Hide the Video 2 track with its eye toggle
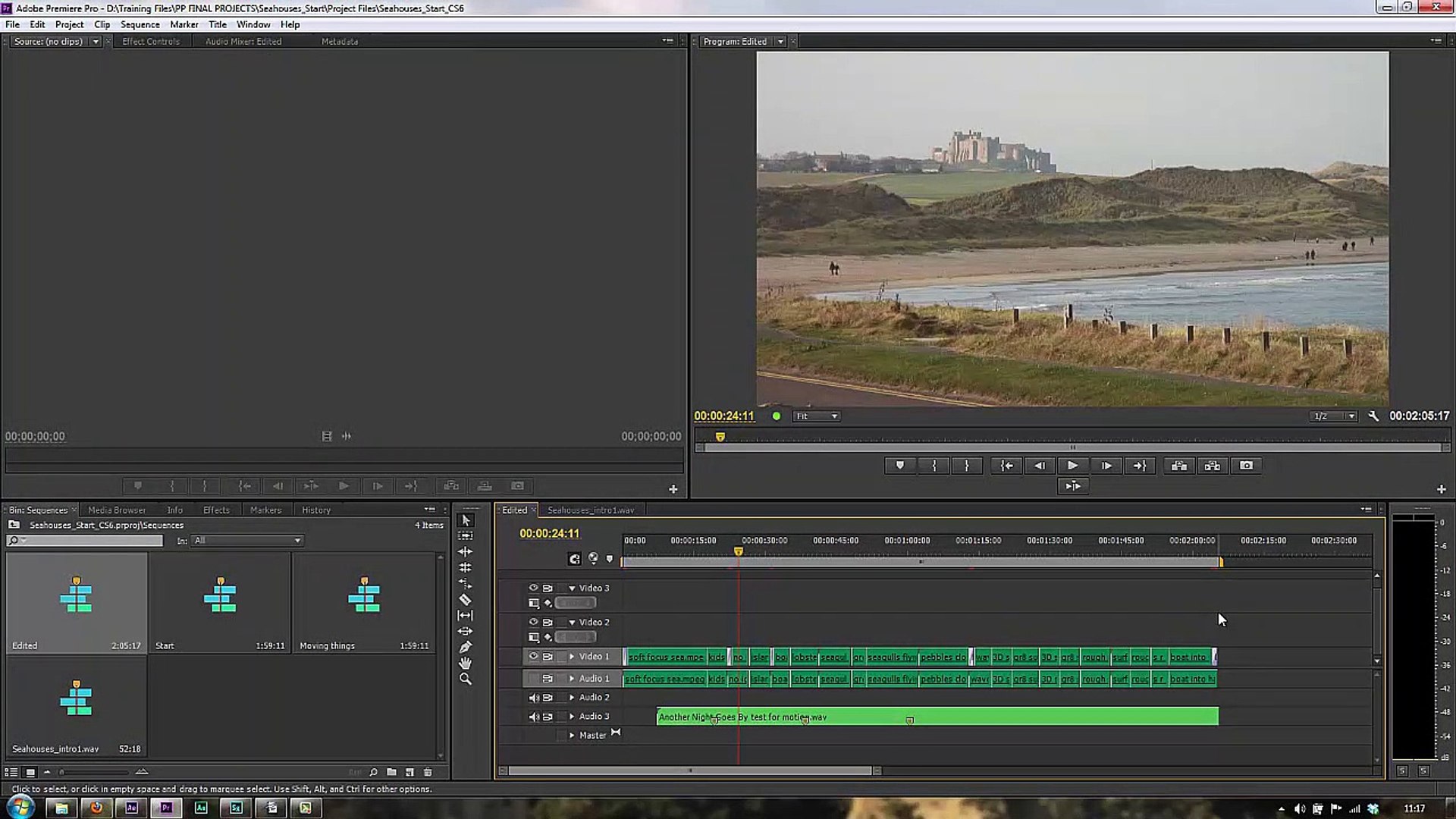Image resolution: width=1456 pixels, height=819 pixels. point(533,622)
